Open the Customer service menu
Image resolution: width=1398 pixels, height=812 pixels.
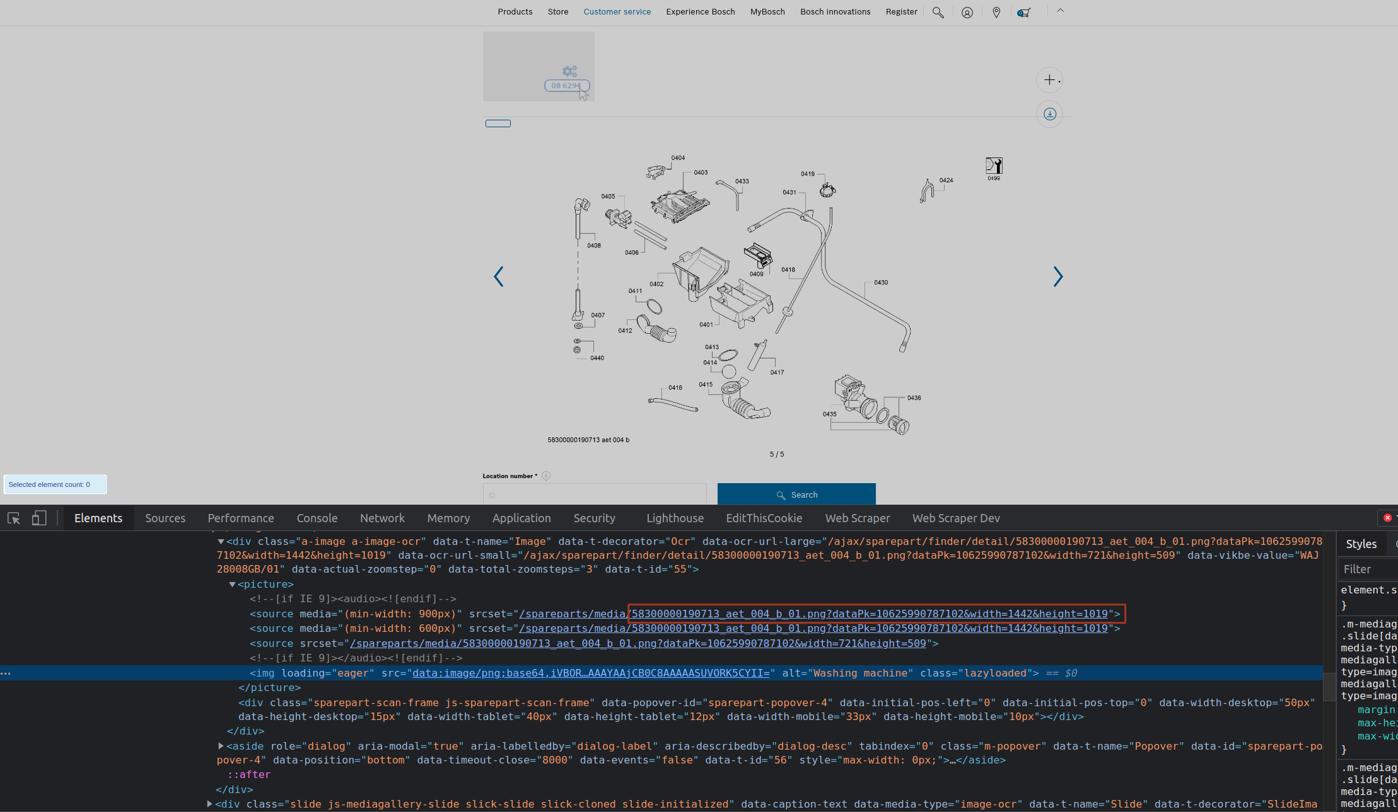click(617, 12)
